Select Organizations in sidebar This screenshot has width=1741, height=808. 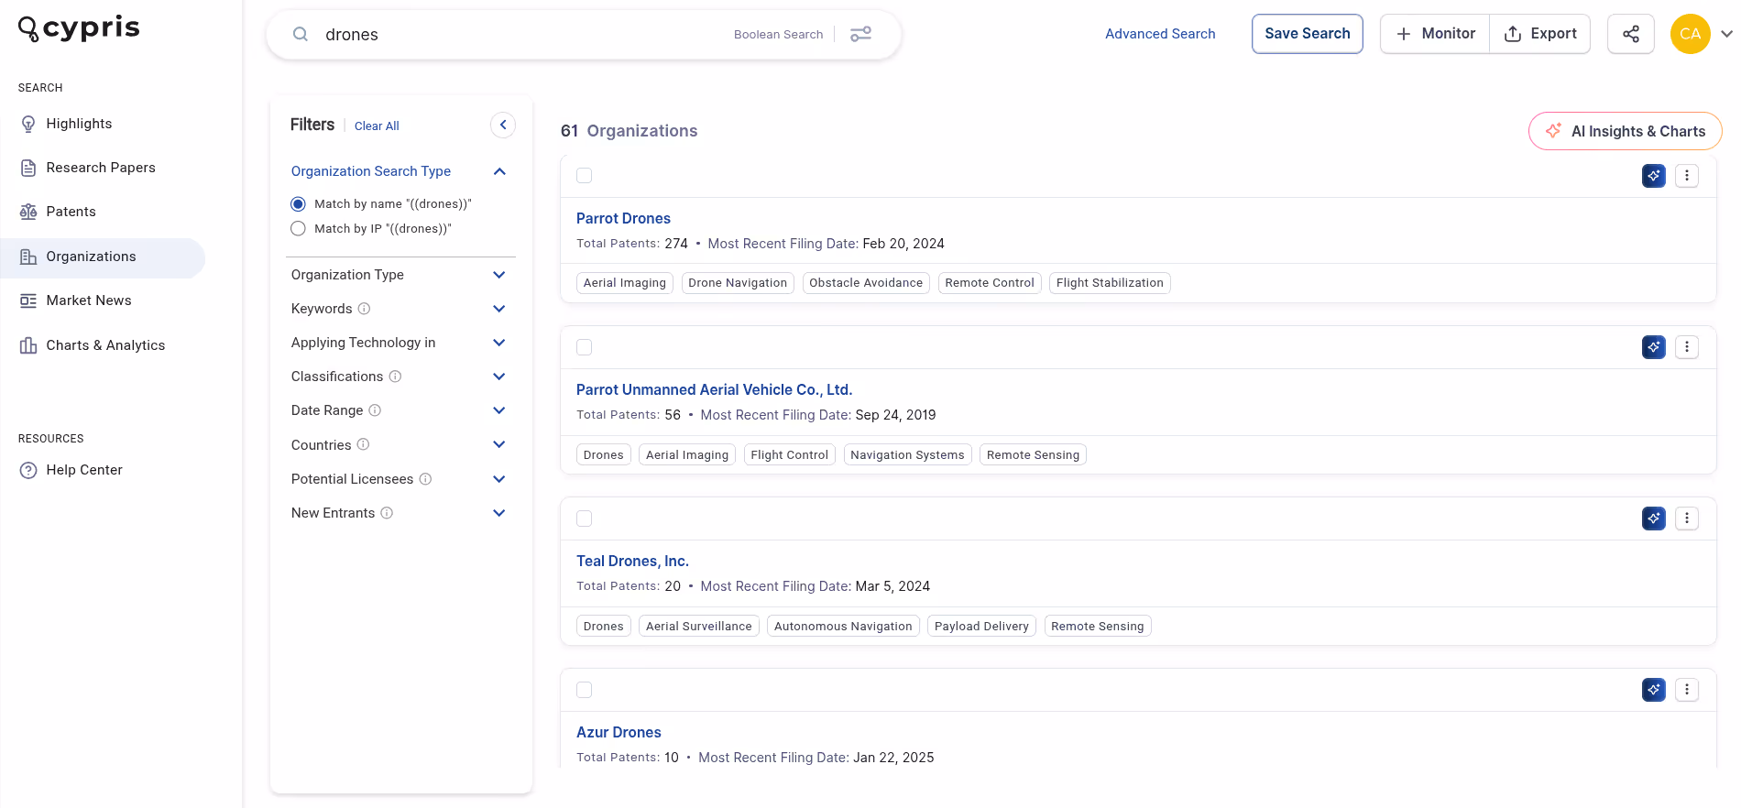click(103, 257)
